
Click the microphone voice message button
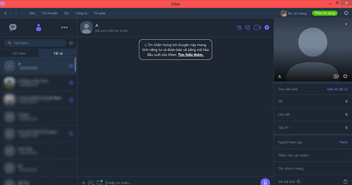pos(265,182)
